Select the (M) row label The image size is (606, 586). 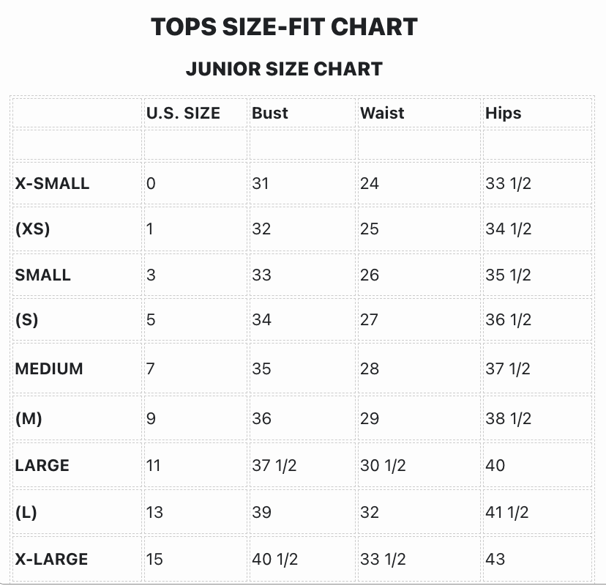(x=29, y=418)
